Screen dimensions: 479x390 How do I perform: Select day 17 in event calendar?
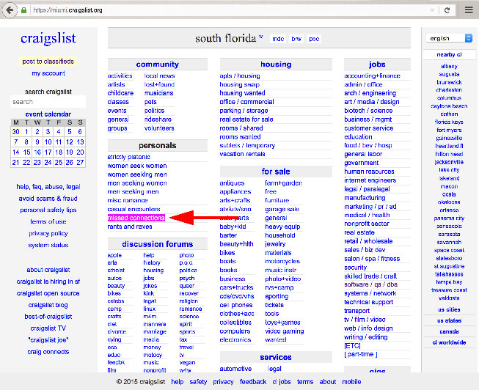pyautogui.click(x=48, y=152)
